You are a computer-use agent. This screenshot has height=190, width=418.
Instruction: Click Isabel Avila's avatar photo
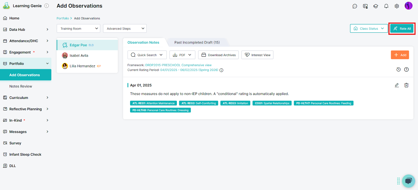[65, 56]
